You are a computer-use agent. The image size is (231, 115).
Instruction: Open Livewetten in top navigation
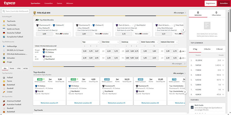pos(49,3)
